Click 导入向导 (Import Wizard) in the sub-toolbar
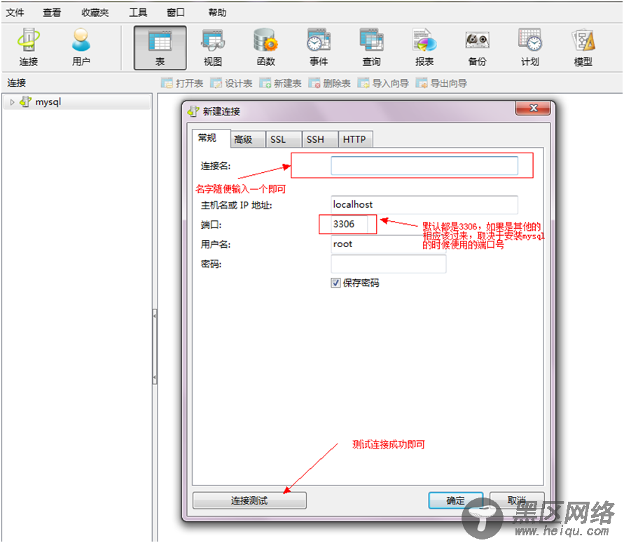The image size is (624, 543). 383,83
